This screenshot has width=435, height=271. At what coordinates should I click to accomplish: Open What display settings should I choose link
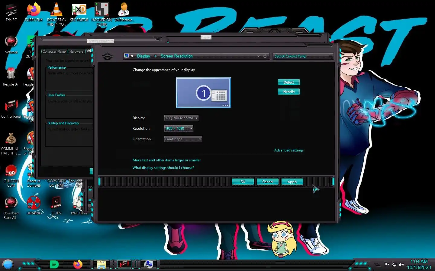(x=163, y=168)
